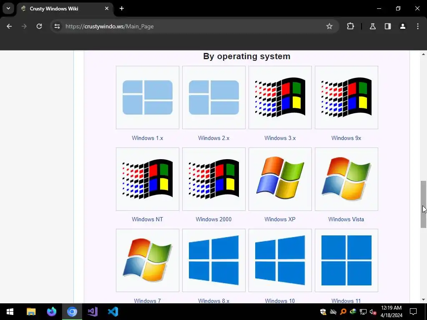The height and width of the screenshot is (320, 427).
Task: Open Visual Studio Code from taskbar
Action: (113, 312)
